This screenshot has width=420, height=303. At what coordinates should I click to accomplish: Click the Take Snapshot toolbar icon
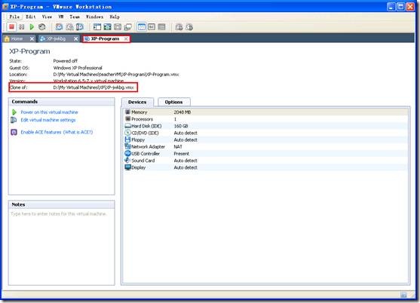59,27
